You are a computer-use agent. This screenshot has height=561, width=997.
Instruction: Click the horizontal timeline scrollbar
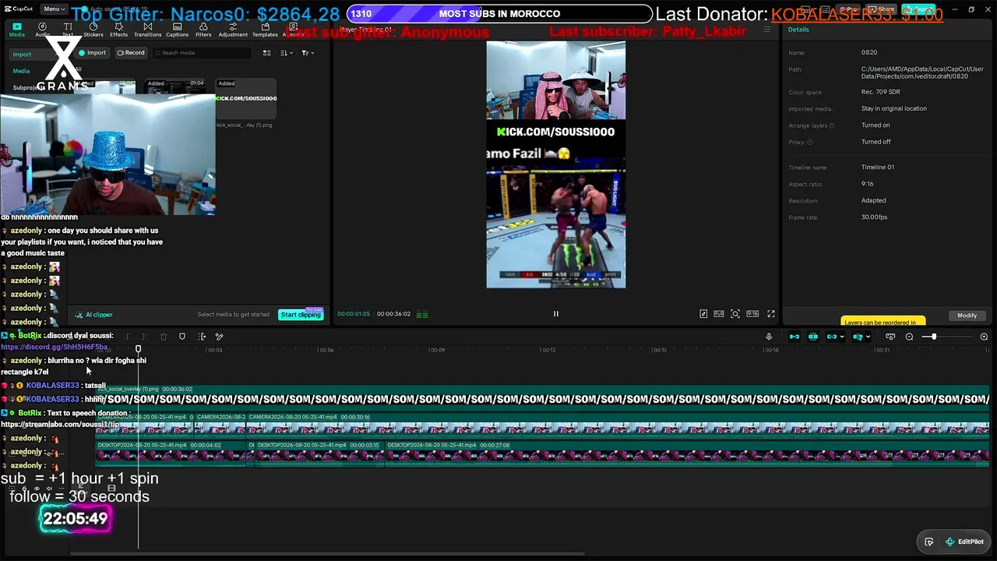pos(327,554)
